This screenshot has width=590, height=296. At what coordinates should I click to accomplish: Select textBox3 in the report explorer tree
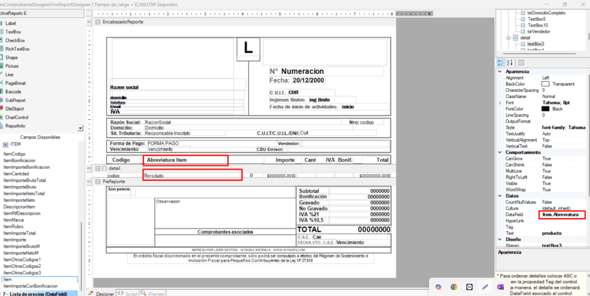tap(535, 44)
